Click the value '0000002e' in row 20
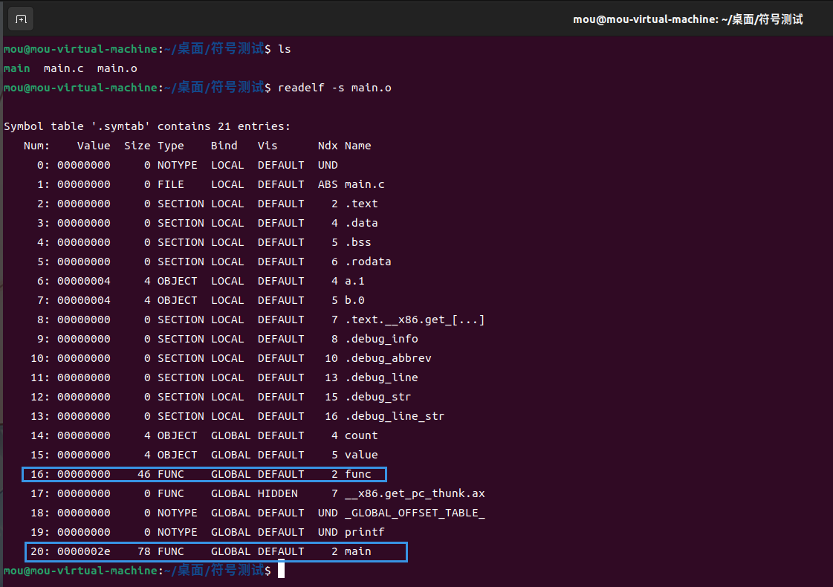This screenshot has height=587, width=833. tap(83, 551)
